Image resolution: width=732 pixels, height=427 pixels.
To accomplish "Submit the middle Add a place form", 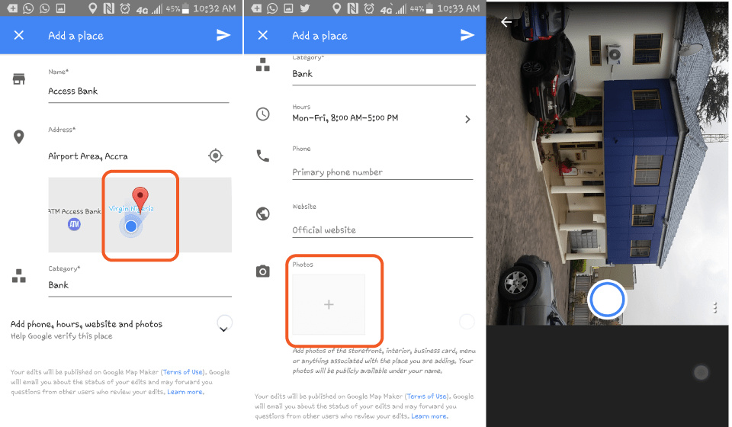I will click(x=467, y=35).
